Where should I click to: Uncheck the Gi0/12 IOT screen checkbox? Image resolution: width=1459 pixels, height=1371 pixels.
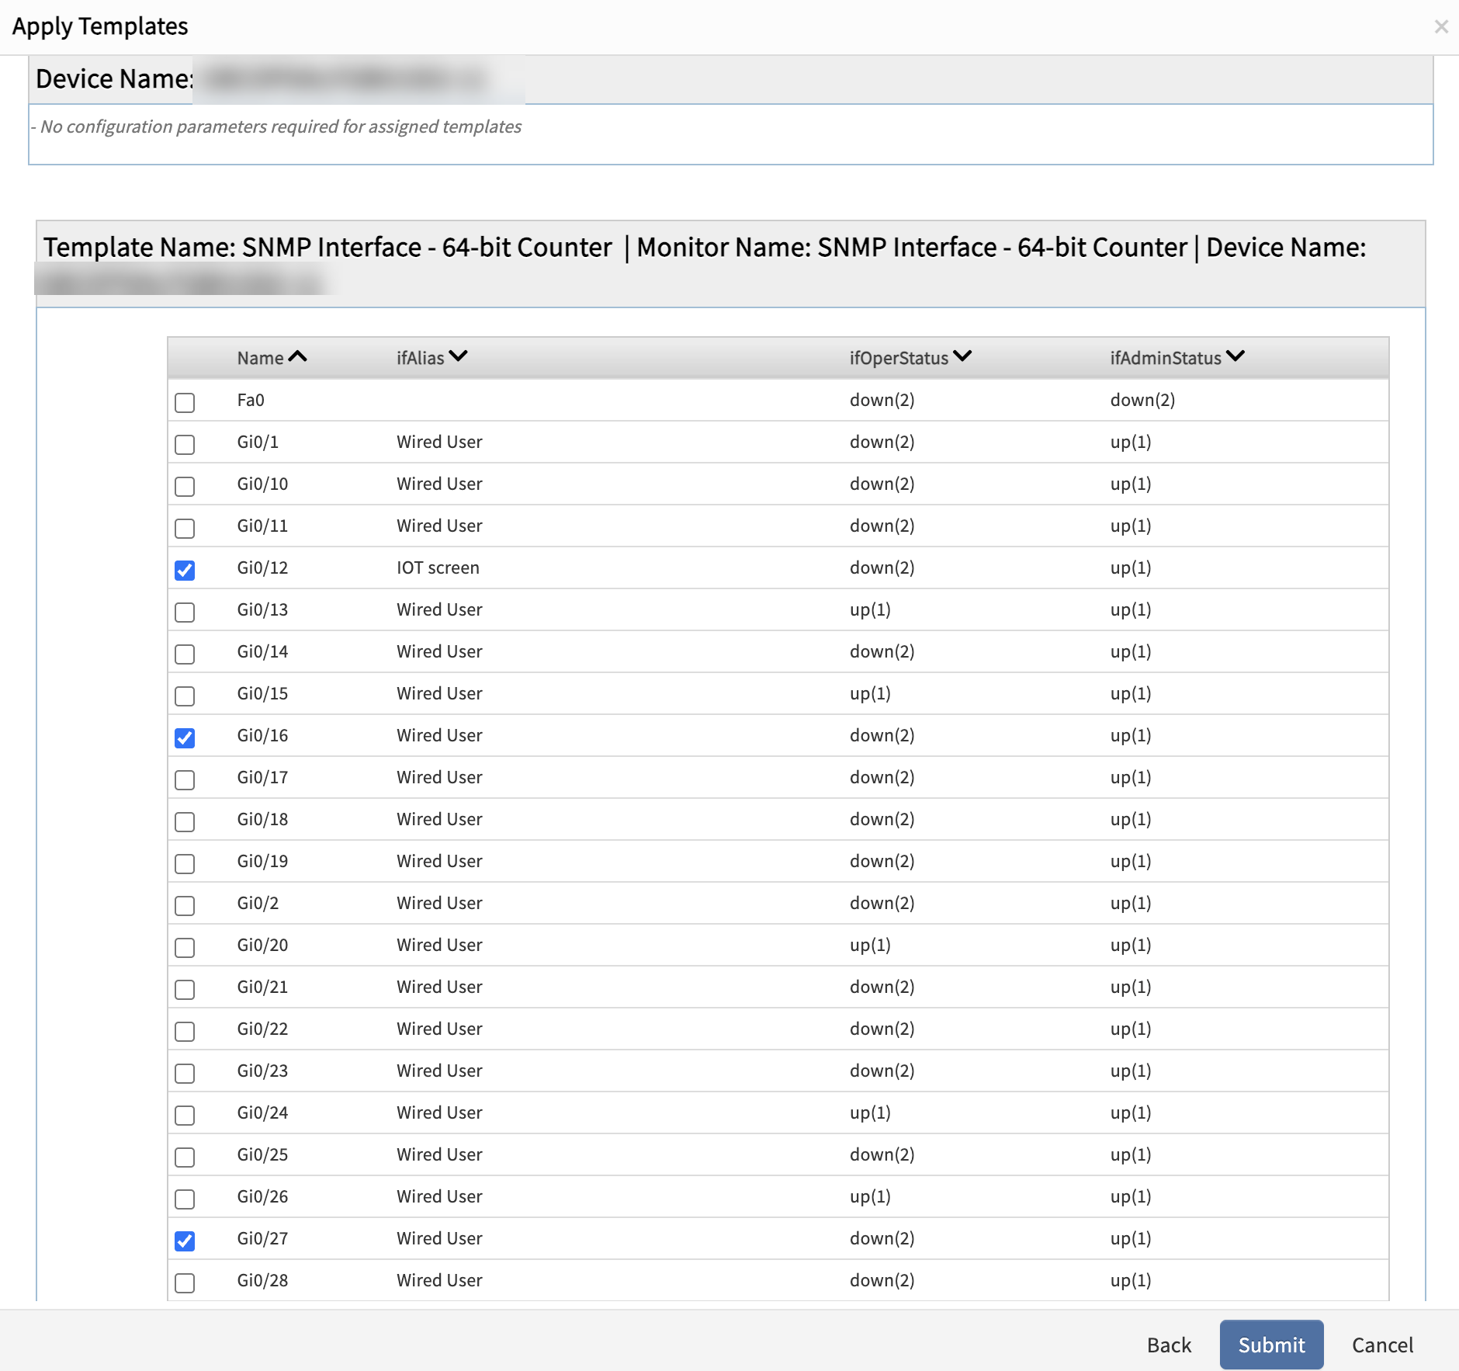(185, 570)
